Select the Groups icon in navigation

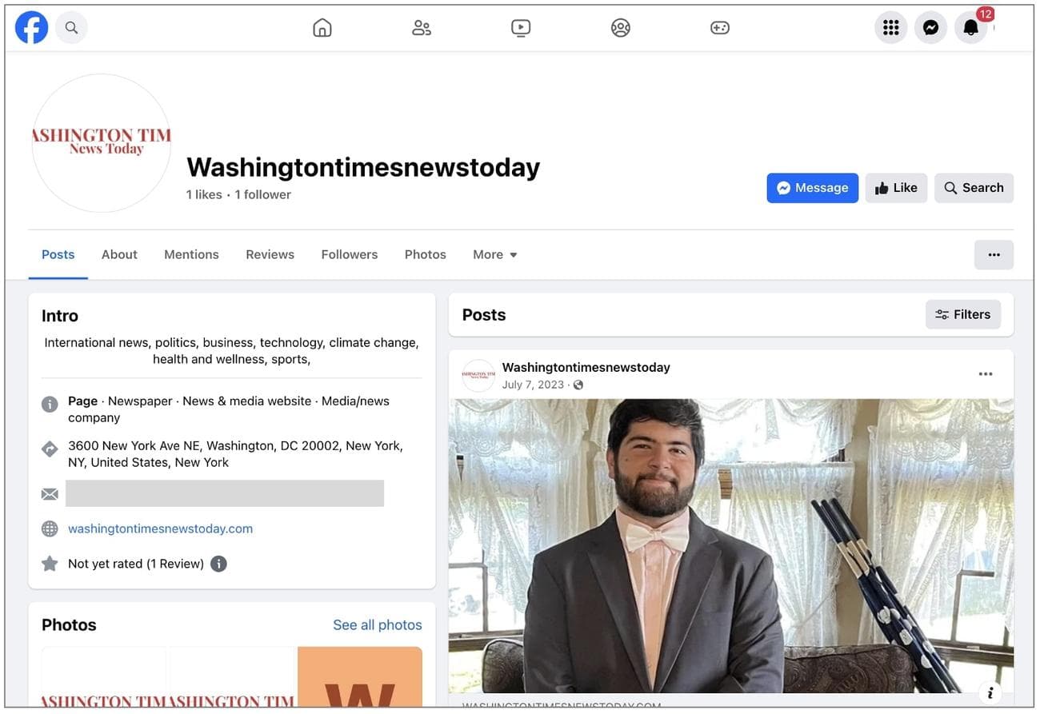[621, 26]
